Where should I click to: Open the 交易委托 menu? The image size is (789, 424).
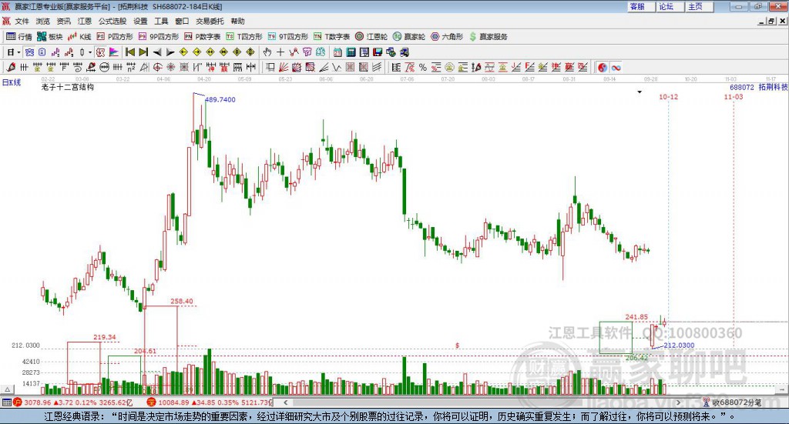click(210, 21)
